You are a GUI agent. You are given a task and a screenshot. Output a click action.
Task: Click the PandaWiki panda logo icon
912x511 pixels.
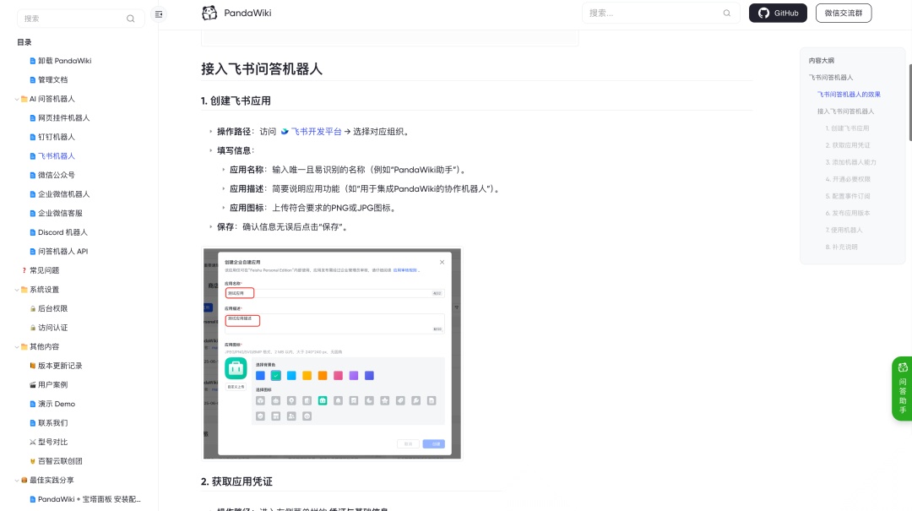click(x=209, y=13)
